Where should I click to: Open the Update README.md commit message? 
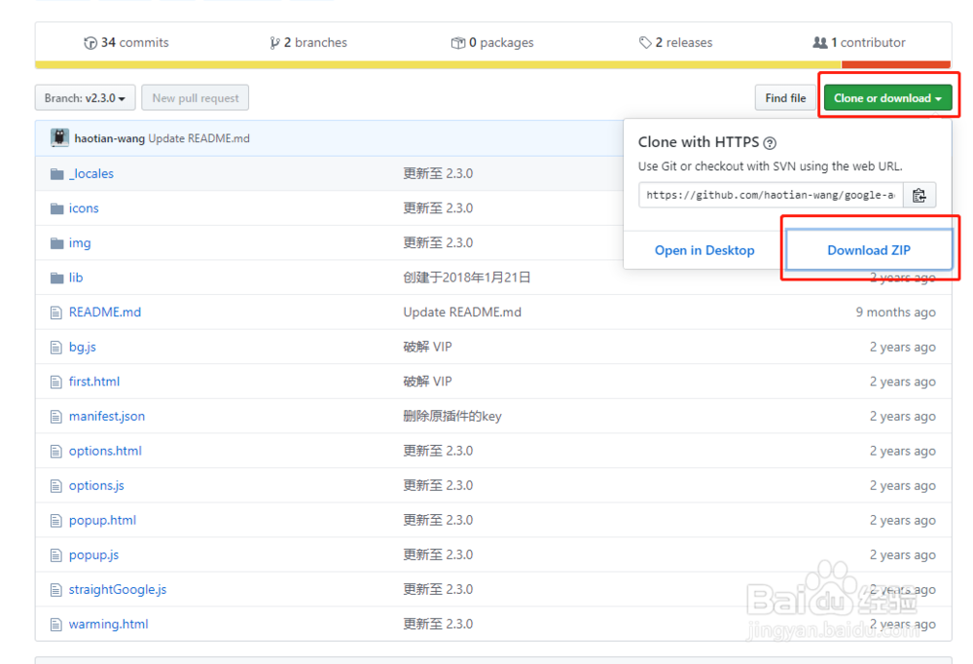199,138
